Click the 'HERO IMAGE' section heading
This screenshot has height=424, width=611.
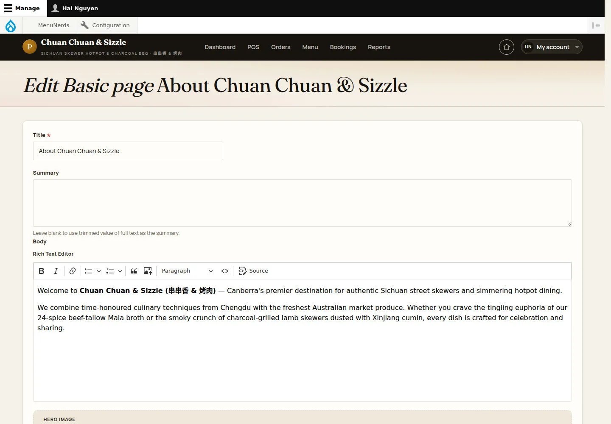pos(59,419)
